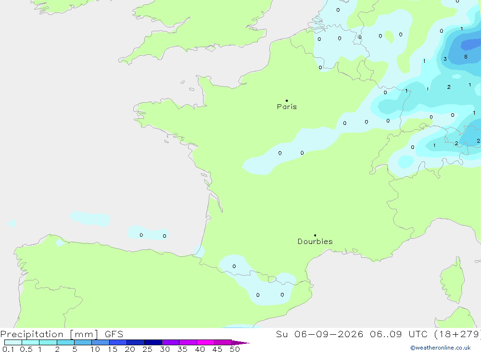This screenshot has width=481, height=352.
Task: Click the lightest cyan 0.1 legend swatch
Action: pyautogui.click(x=13, y=342)
